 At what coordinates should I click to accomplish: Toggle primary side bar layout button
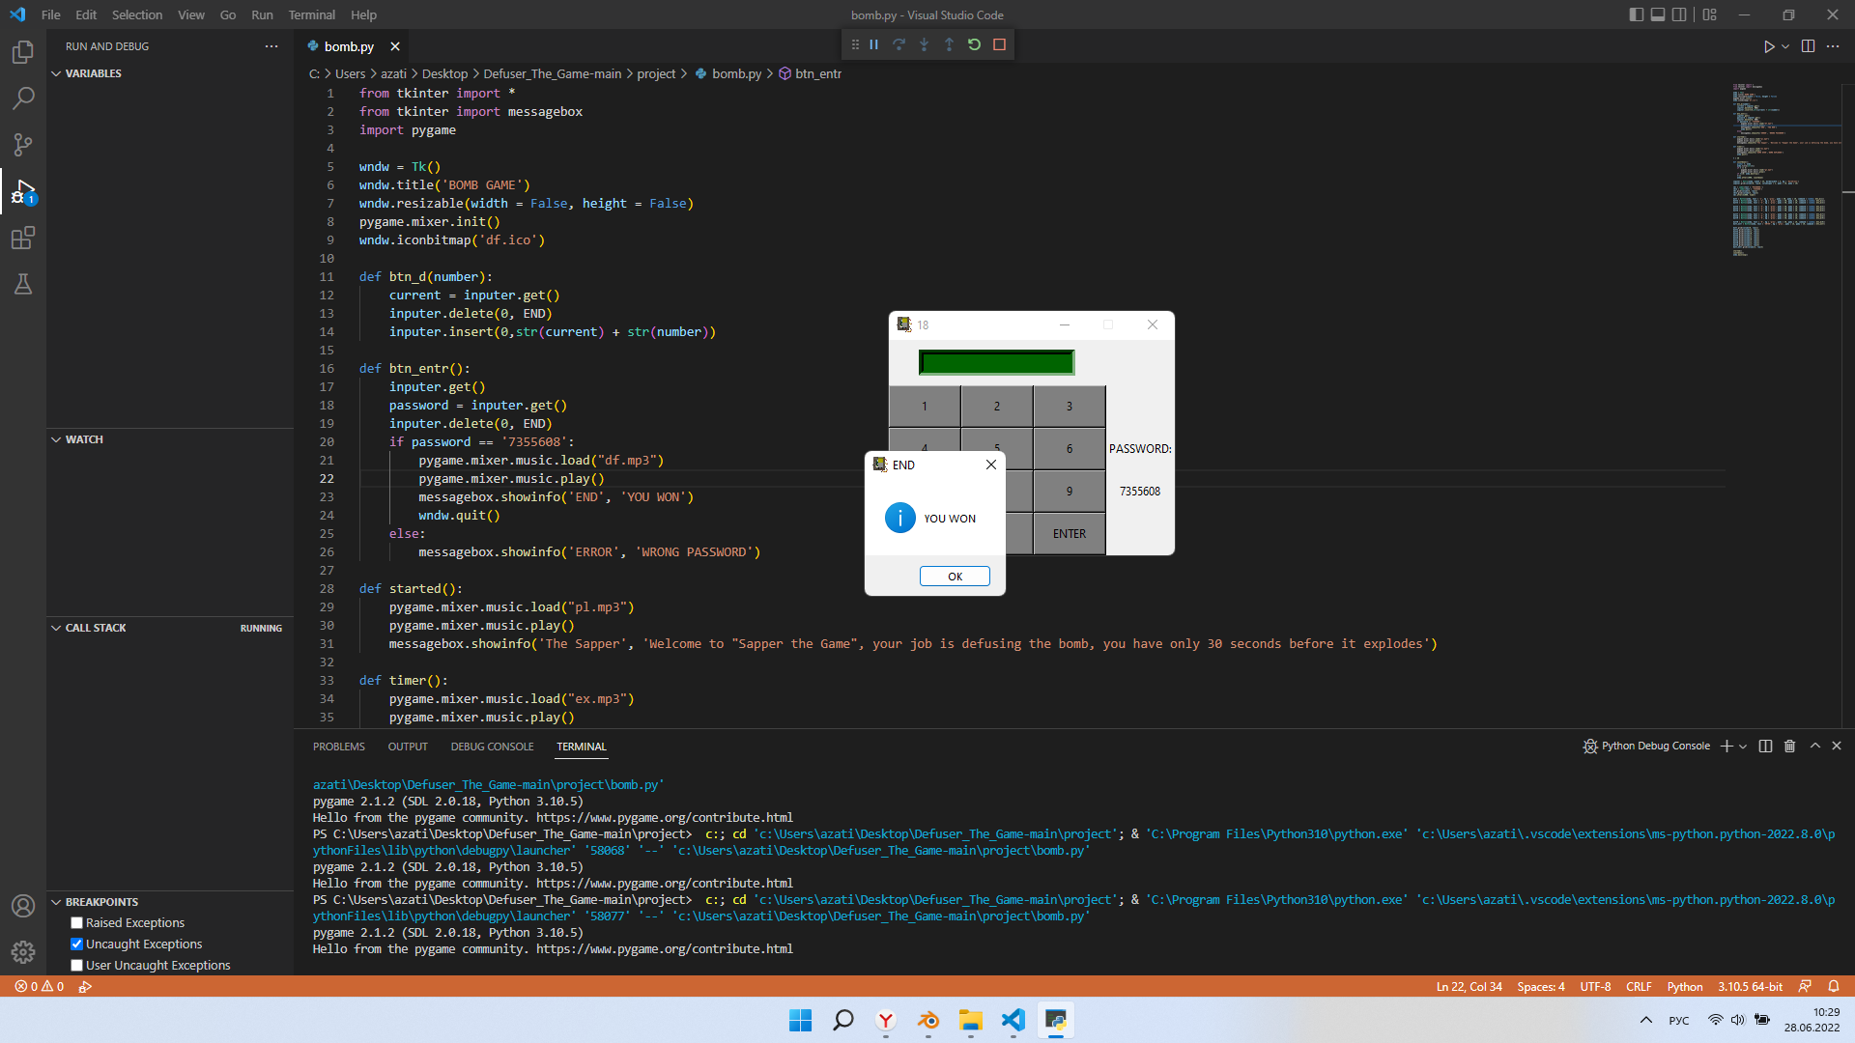(x=1636, y=14)
